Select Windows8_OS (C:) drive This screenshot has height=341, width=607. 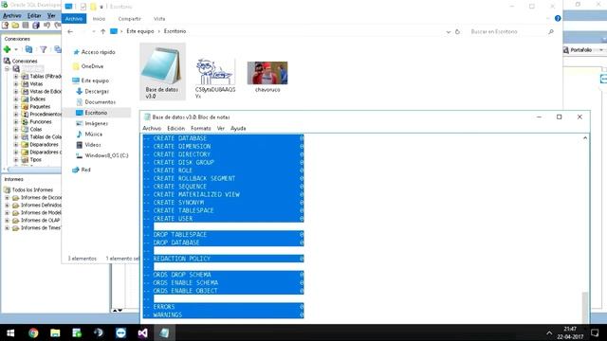click(106, 155)
